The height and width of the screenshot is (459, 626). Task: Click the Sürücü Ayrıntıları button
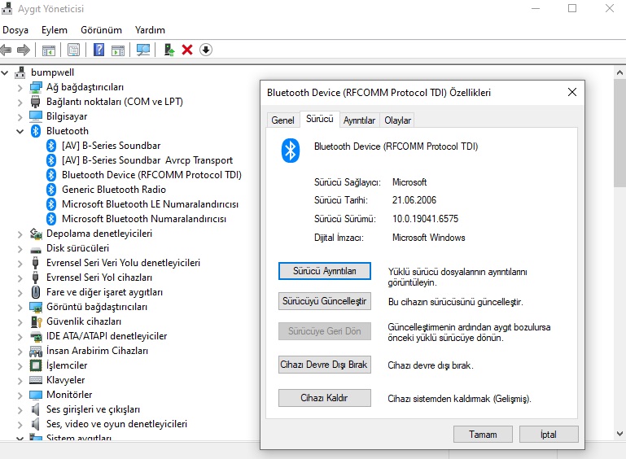(325, 271)
